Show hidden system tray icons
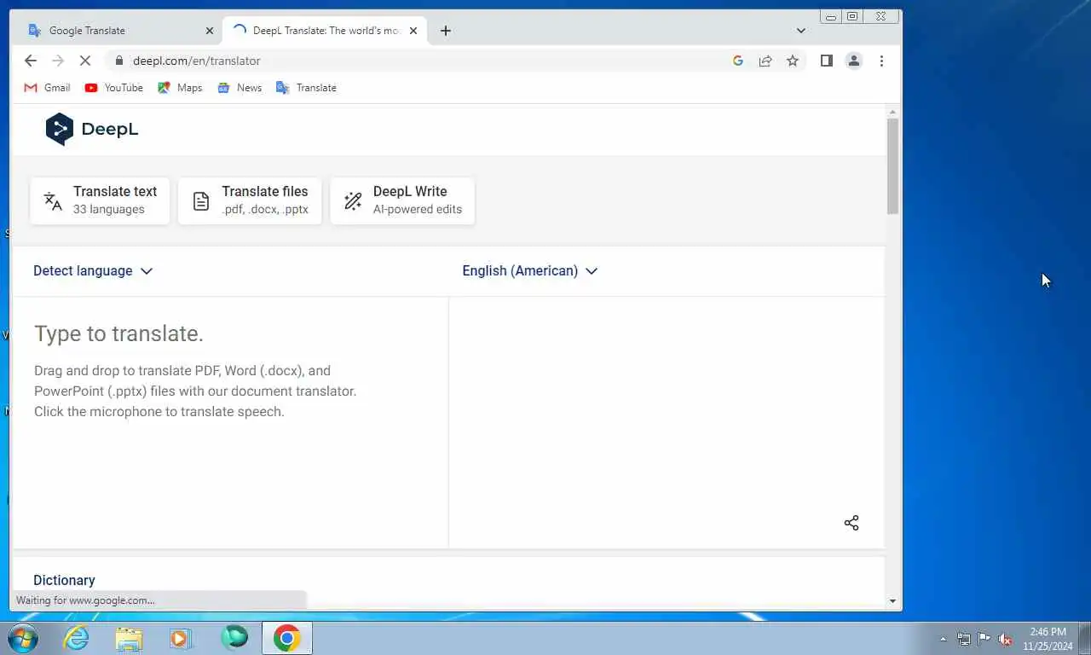 coord(943,639)
